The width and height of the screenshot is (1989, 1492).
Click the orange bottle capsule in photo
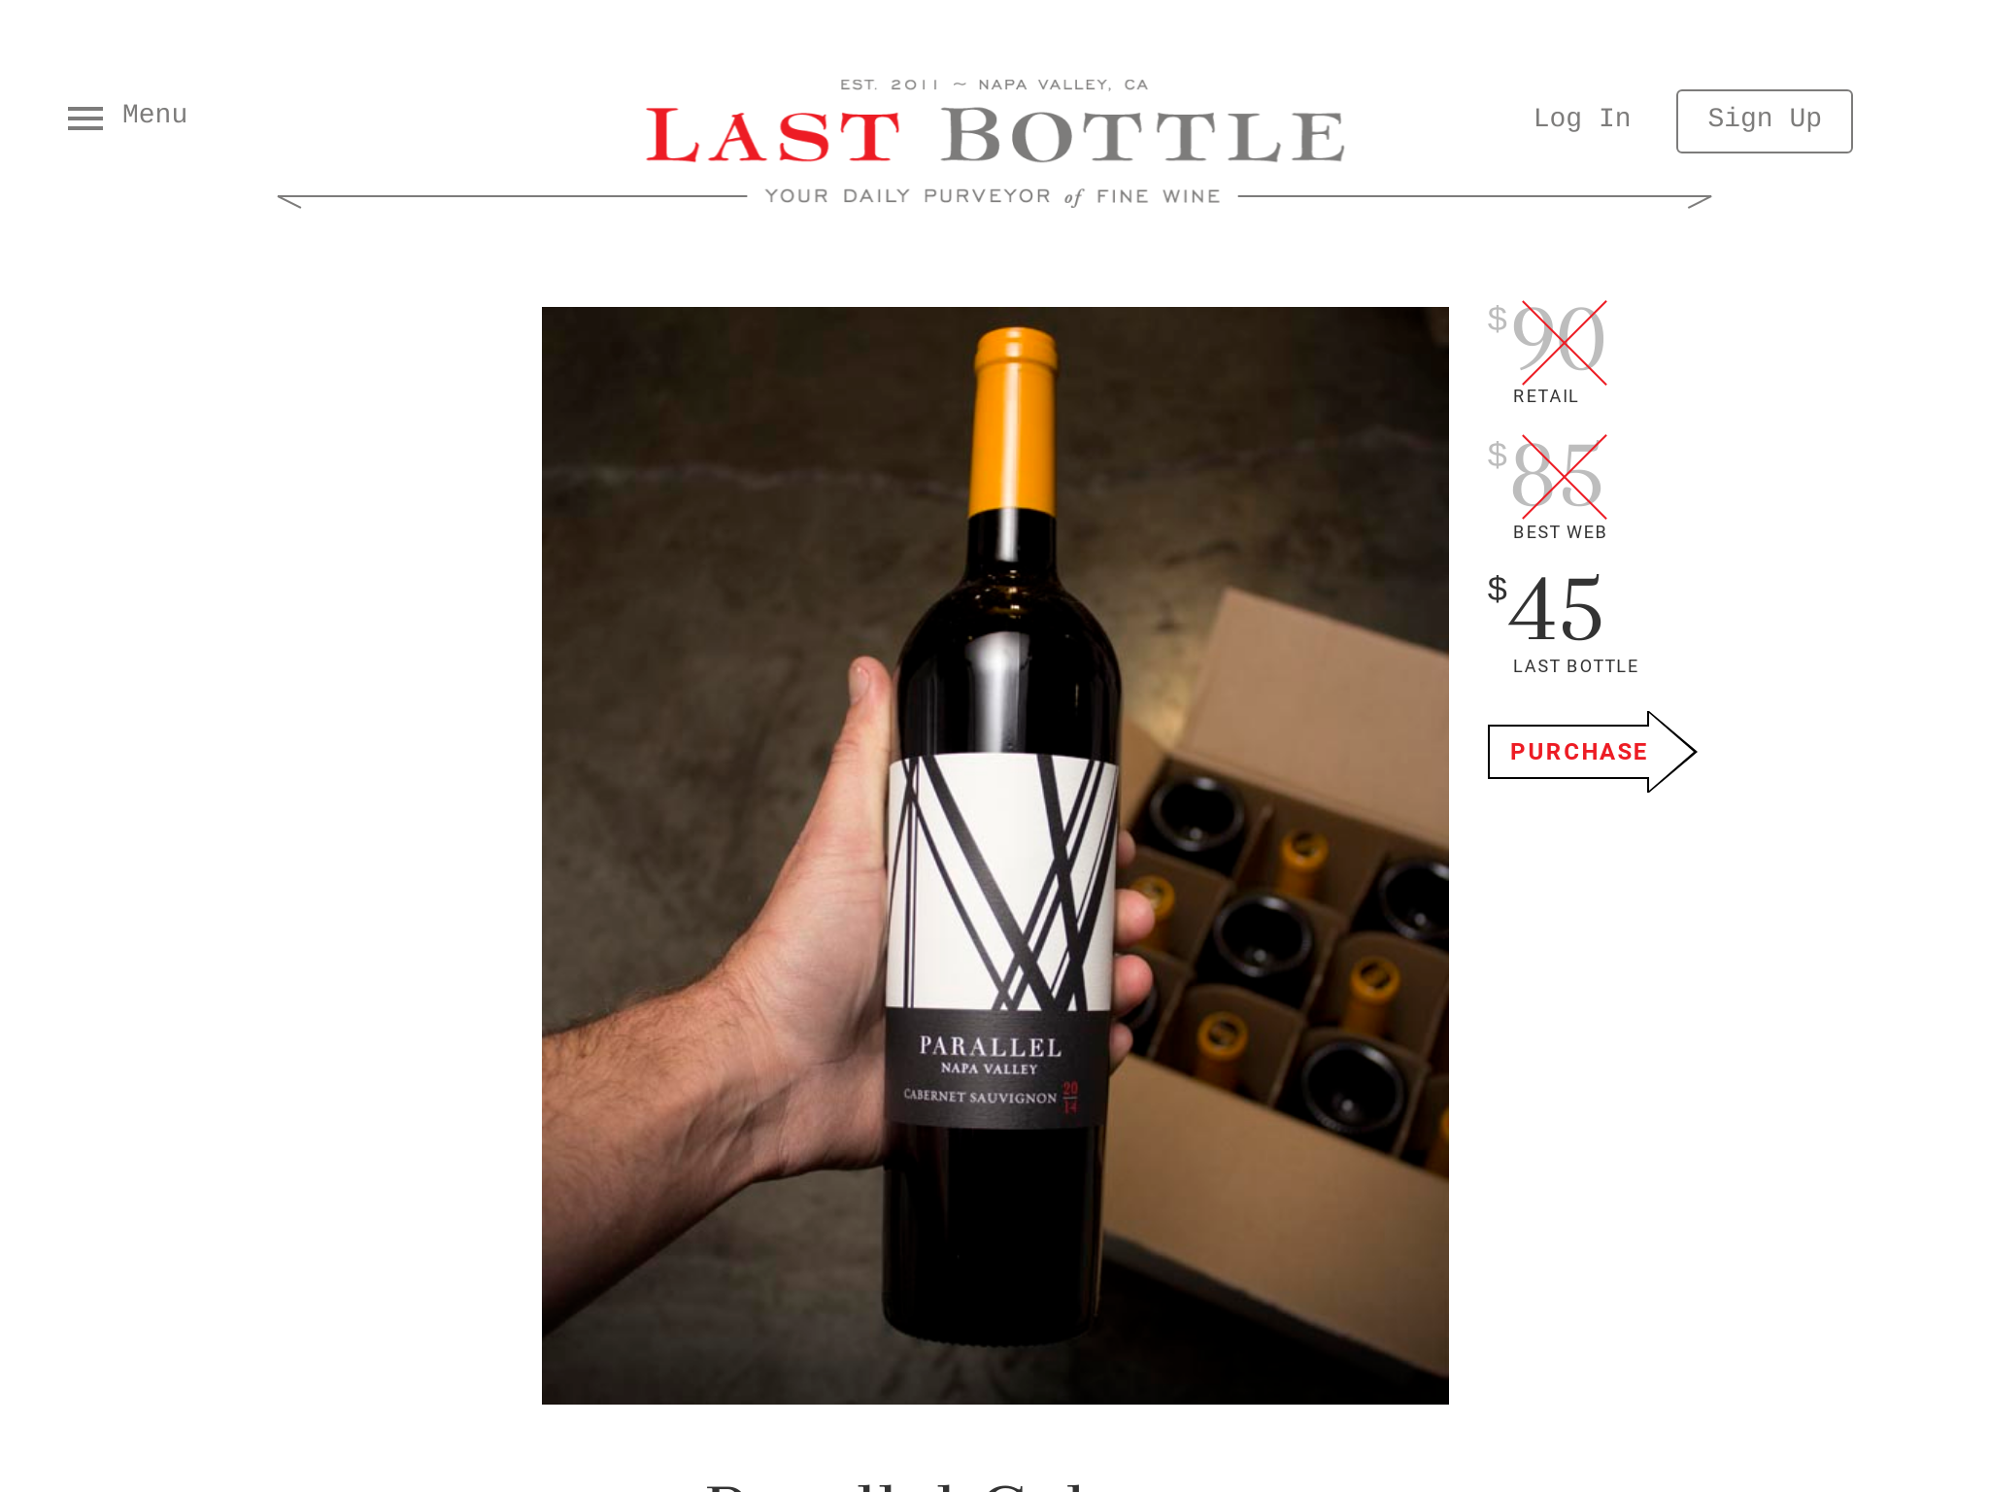pyautogui.click(x=1014, y=421)
